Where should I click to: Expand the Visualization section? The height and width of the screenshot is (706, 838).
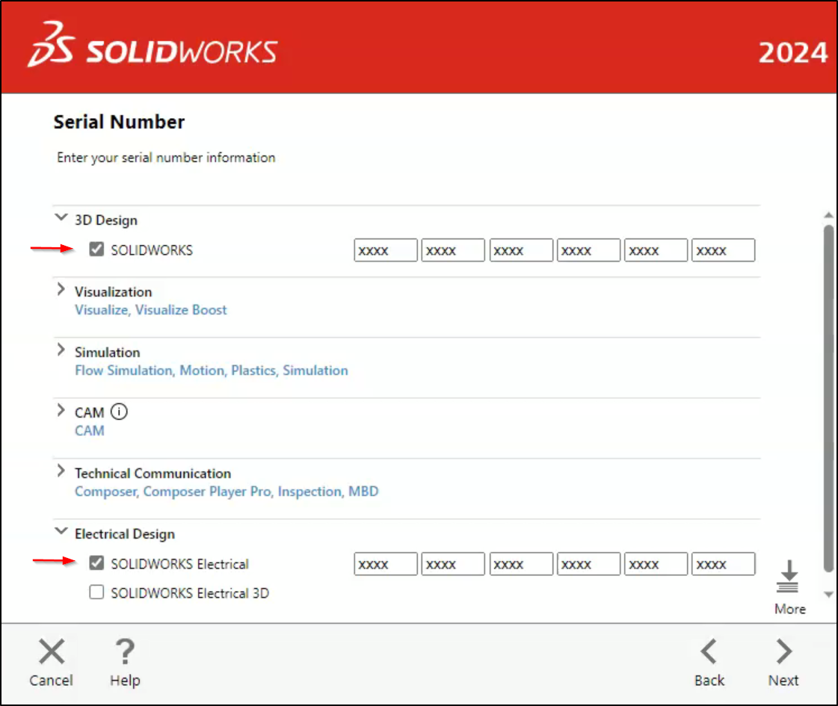[61, 289]
